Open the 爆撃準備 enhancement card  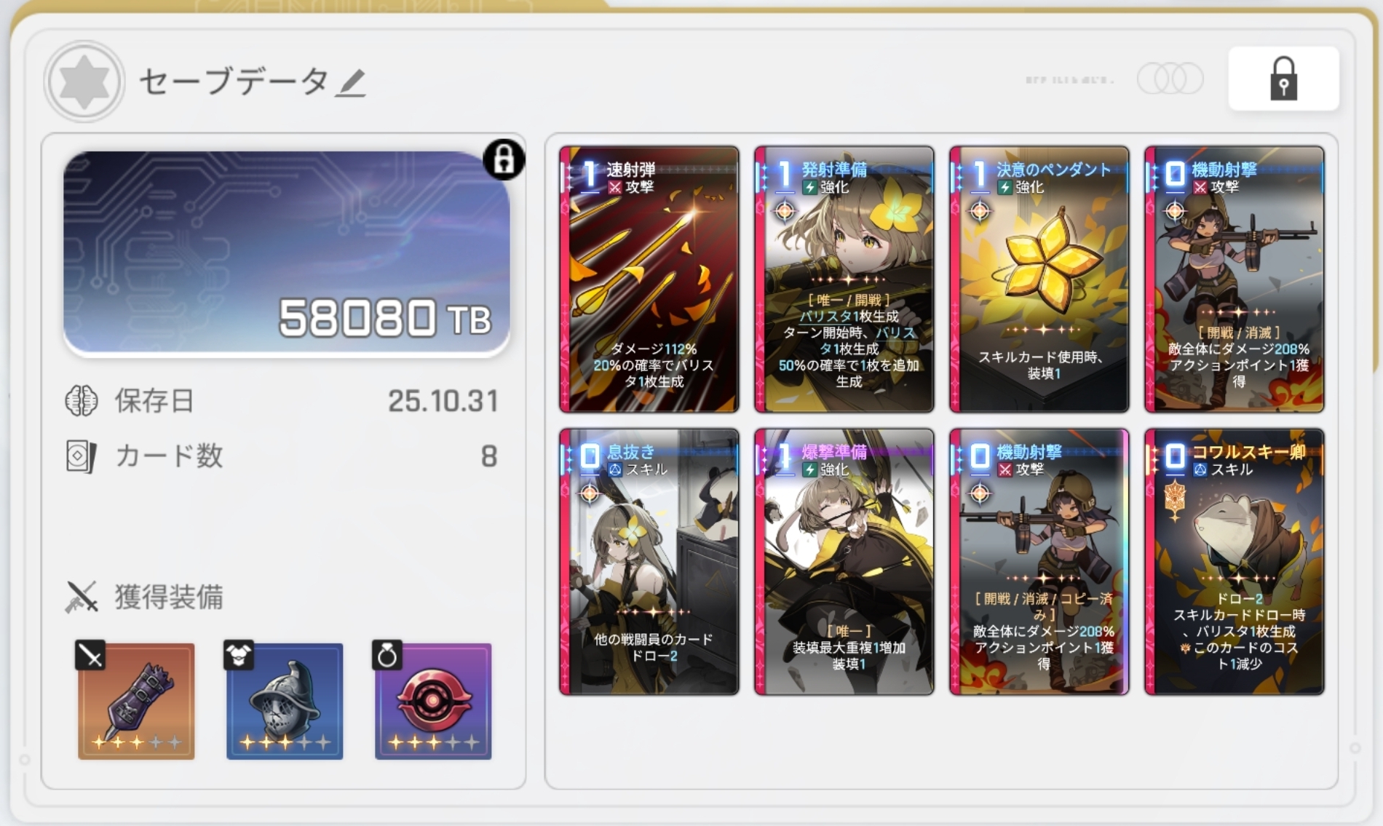pyautogui.click(x=844, y=562)
